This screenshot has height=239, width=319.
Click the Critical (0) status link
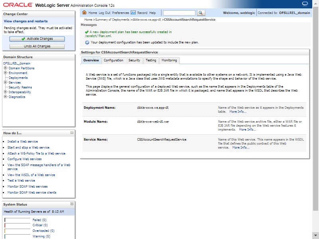[40, 225]
